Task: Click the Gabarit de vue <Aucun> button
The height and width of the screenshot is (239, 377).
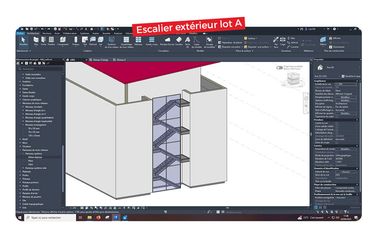Action: click(x=346, y=172)
